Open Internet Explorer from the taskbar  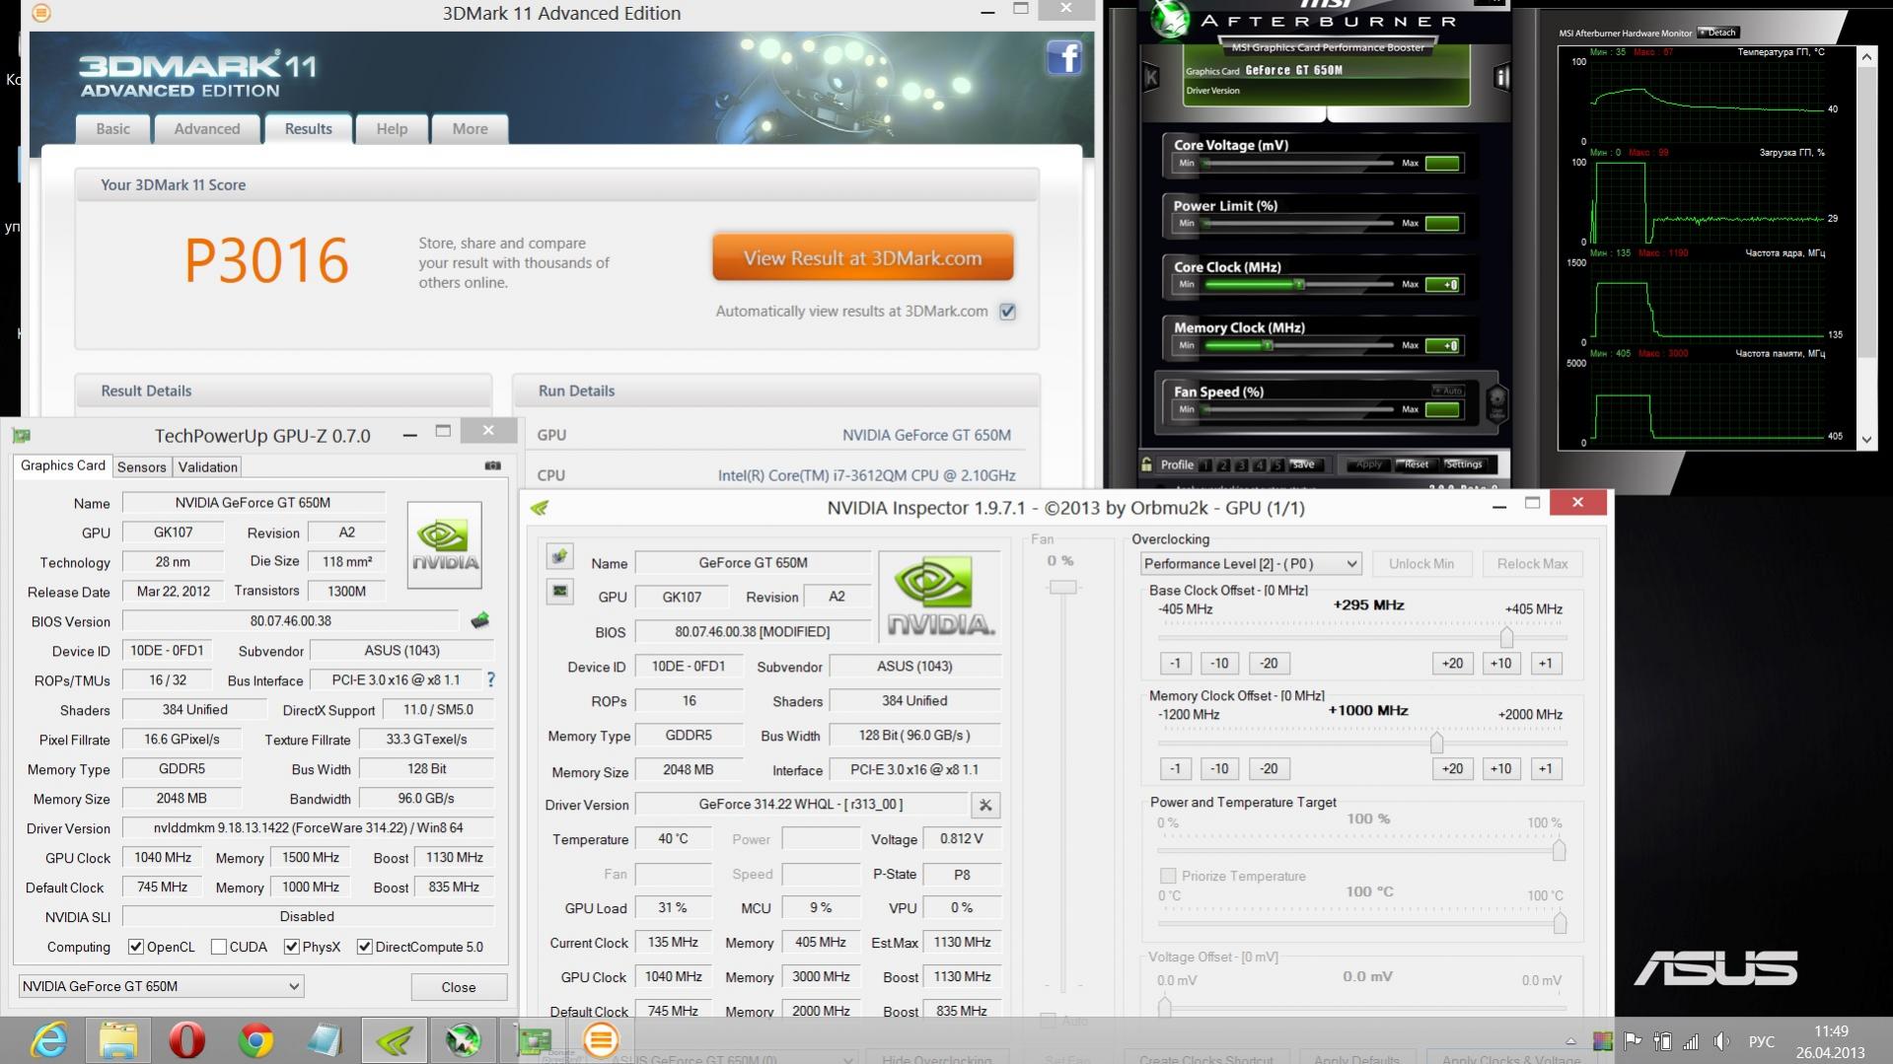tap(49, 1040)
